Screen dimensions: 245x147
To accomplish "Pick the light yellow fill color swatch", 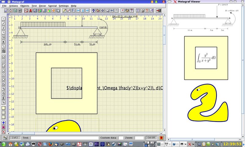I will tap(3, 108).
